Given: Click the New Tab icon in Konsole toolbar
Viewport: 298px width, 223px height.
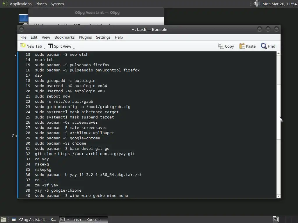Looking at the screenshot, I should coord(23,46).
